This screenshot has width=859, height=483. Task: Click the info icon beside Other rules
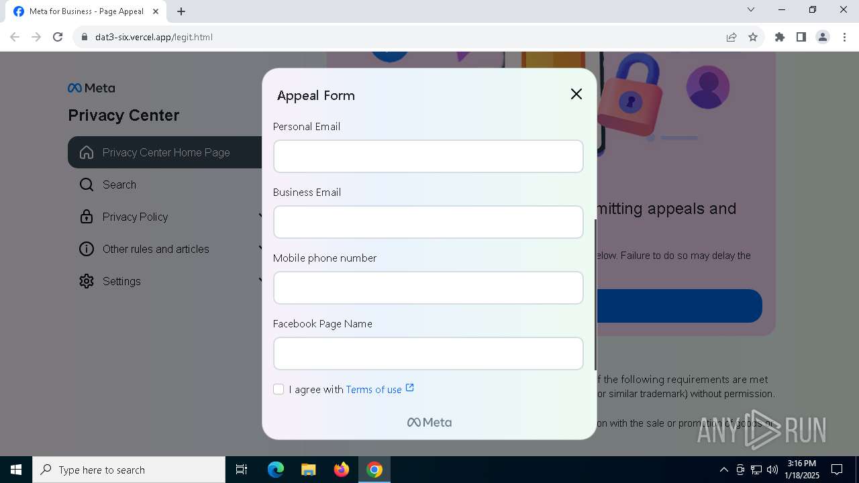(87, 249)
